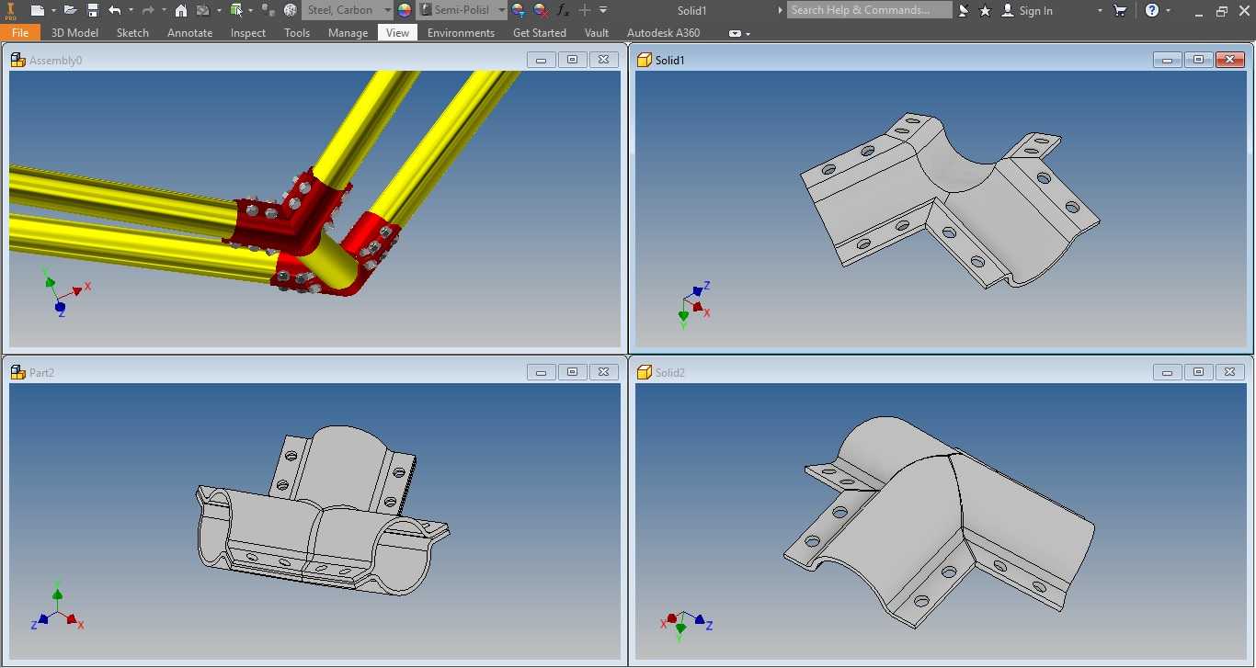
Task: Click the Part2 window title text
Action: pos(42,372)
